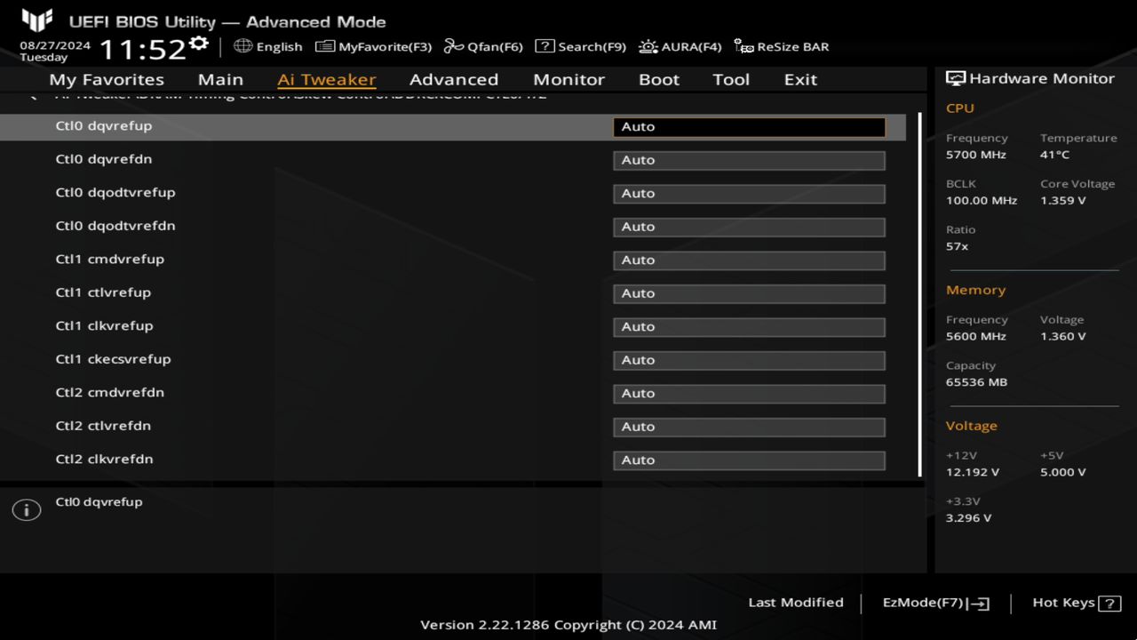Click the Ctl2 clkvrefdn Auto field
This screenshot has height=640, width=1137.
749,460
